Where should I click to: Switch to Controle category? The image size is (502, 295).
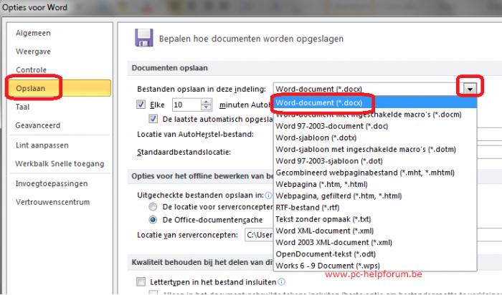pos(32,69)
